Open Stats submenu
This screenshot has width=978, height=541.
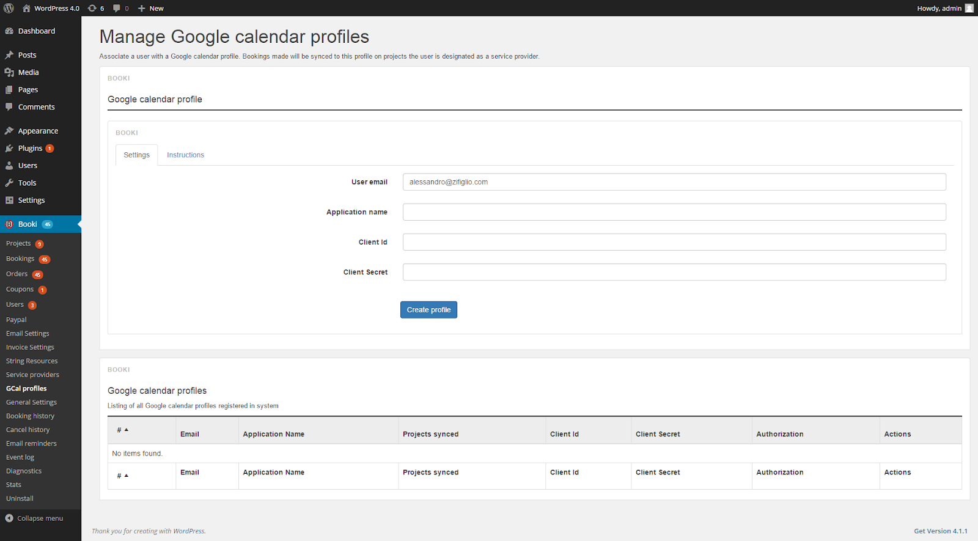click(x=13, y=485)
